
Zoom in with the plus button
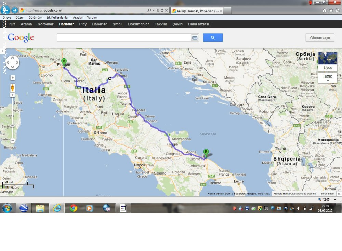pos(13,95)
